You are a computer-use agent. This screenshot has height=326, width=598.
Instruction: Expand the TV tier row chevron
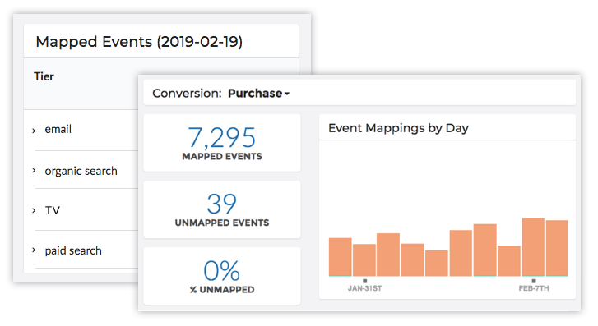(x=34, y=210)
